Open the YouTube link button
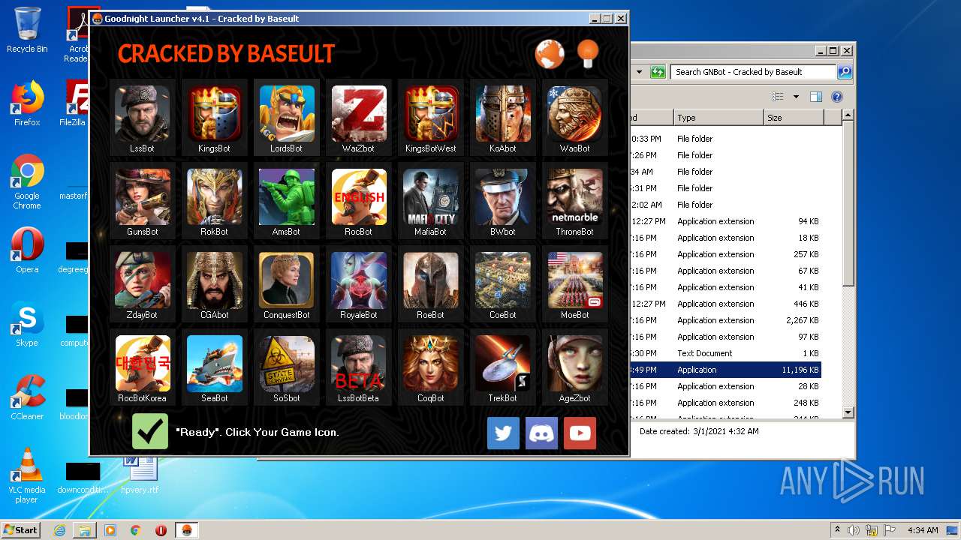Screen dimensions: 961x540 pyautogui.click(x=580, y=433)
